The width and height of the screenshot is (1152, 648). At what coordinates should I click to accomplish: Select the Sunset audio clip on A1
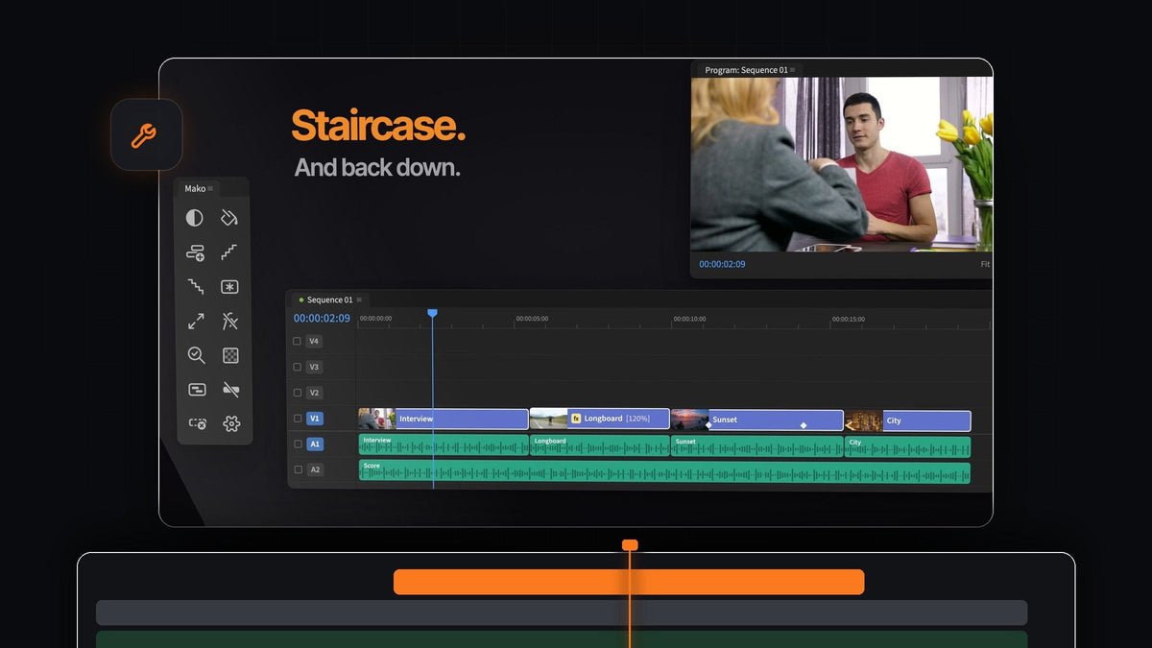tap(757, 445)
